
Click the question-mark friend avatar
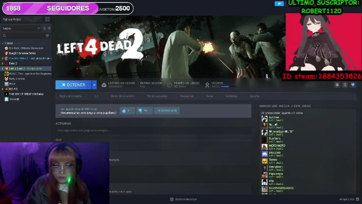264,168
